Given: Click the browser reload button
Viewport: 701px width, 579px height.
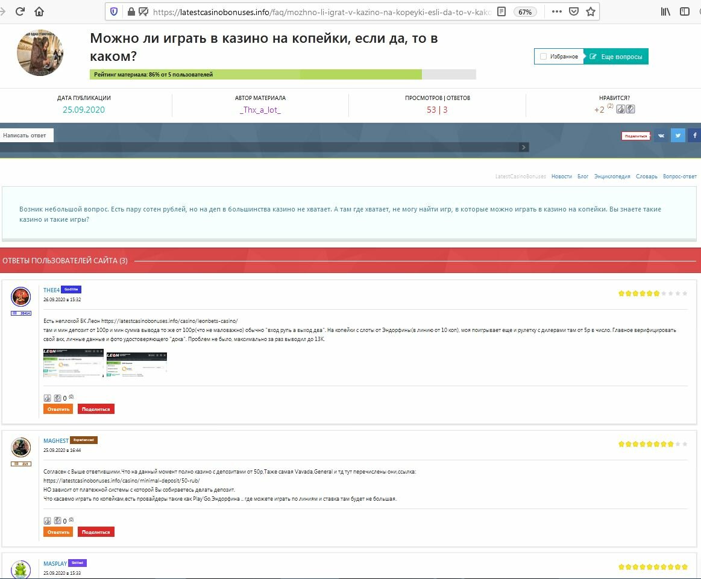Looking at the screenshot, I should [x=20, y=11].
